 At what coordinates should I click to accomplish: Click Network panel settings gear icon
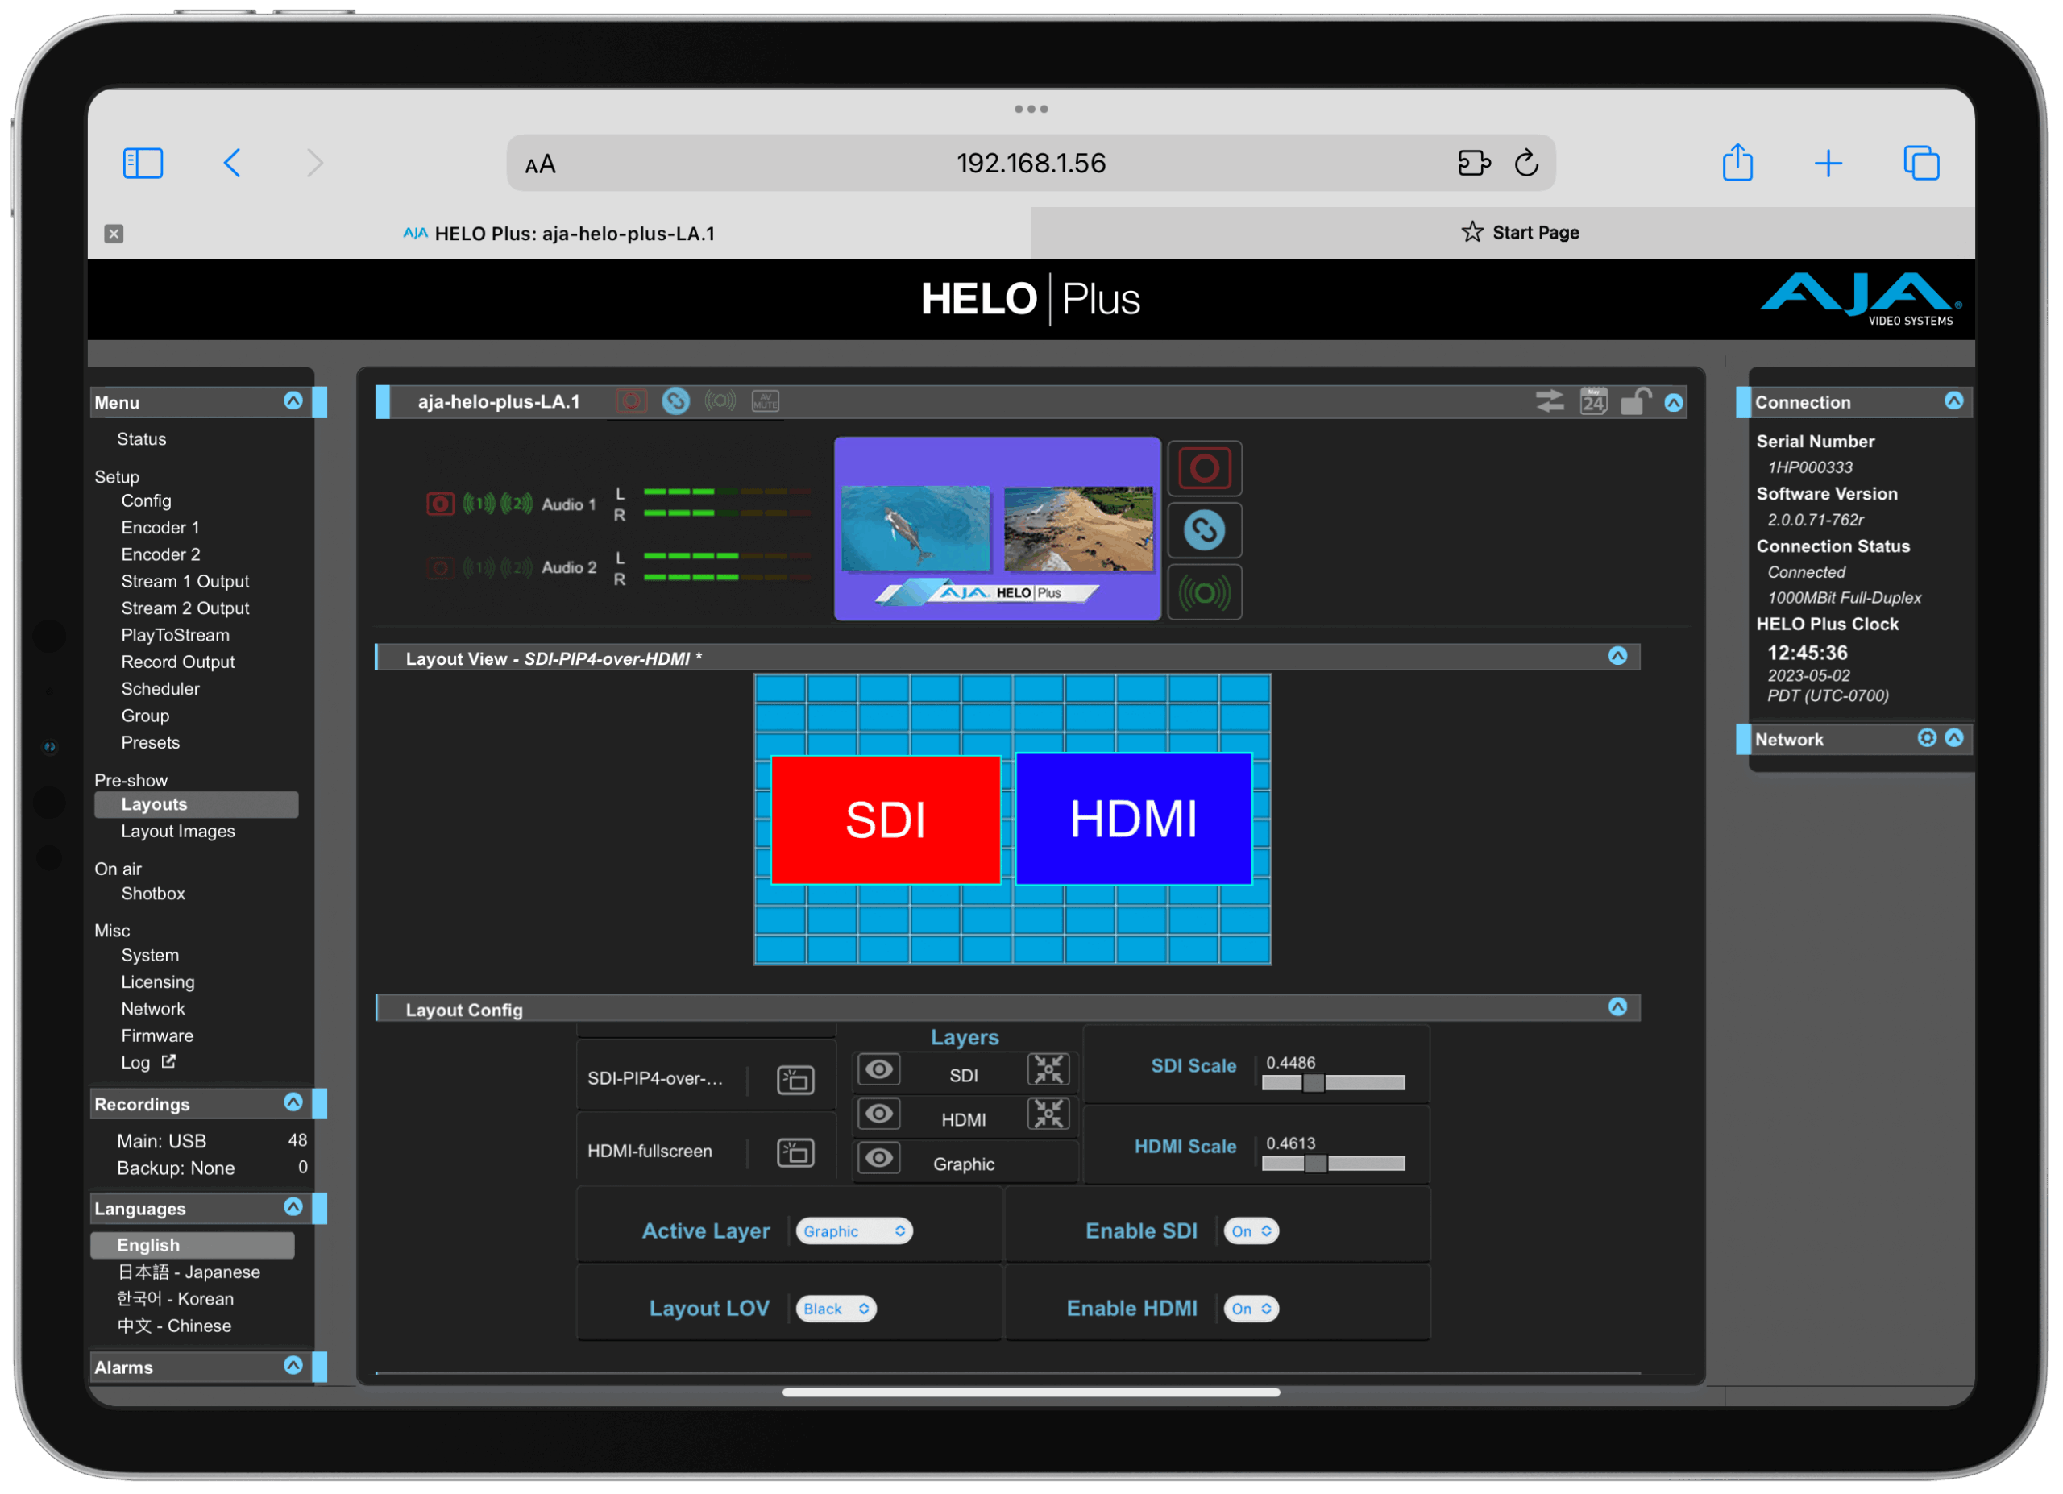pyautogui.click(x=1926, y=738)
